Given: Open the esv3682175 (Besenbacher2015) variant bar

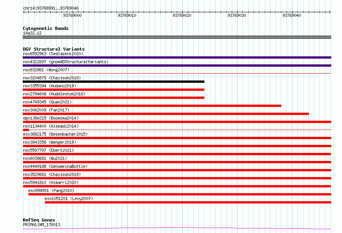Looking at the screenshot, I should 177,138.
